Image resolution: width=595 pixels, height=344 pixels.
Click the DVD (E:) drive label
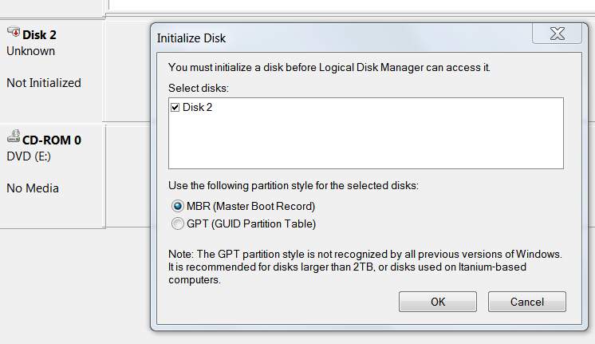click(29, 156)
